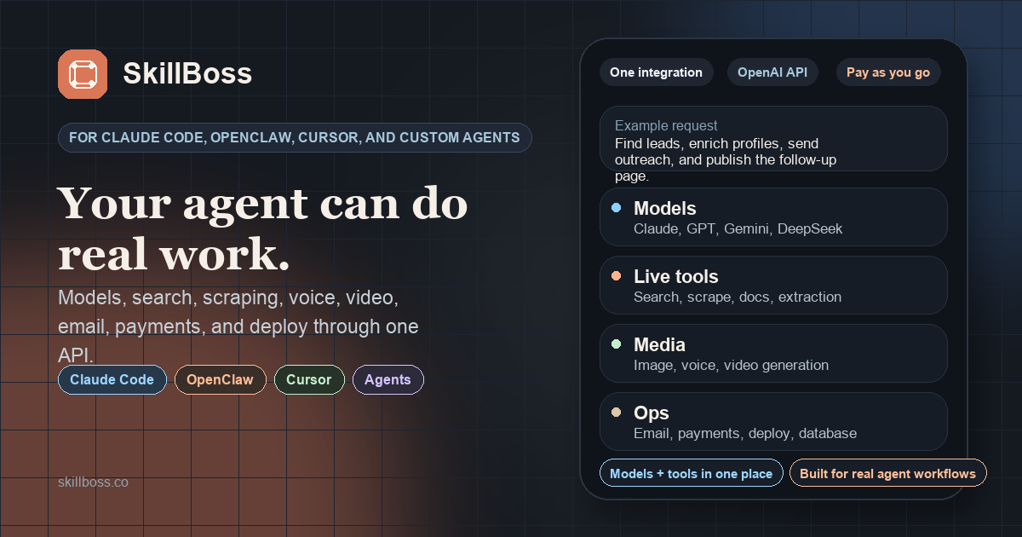Click the Agents tag
Viewport: 1022px width, 537px height.
[x=388, y=380]
